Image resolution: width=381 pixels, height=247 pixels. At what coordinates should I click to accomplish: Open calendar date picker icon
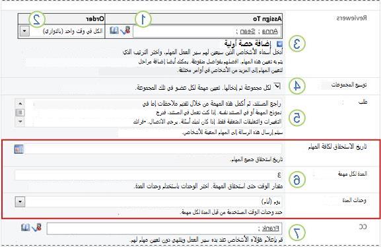(x=18, y=149)
